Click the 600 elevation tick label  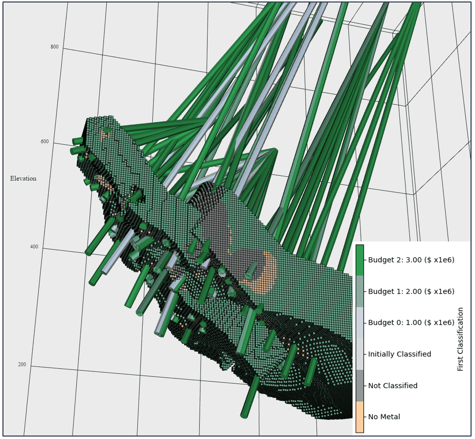tap(44, 142)
